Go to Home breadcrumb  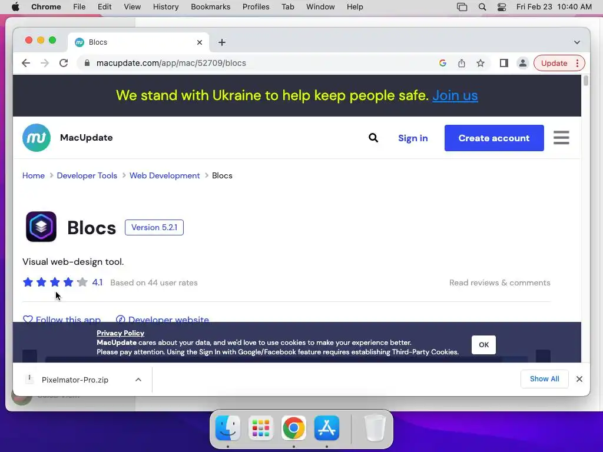(x=34, y=175)
